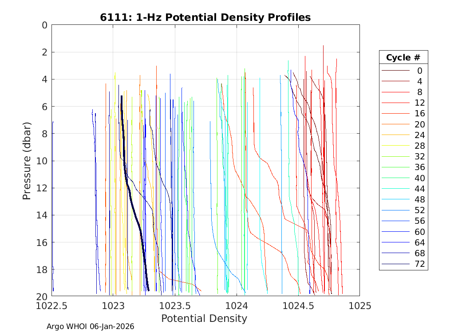Click the 'Potential Density' x-axis label
Image resolution: width=466 pixels, height=333 pixels.
click(x=204, y=318)
